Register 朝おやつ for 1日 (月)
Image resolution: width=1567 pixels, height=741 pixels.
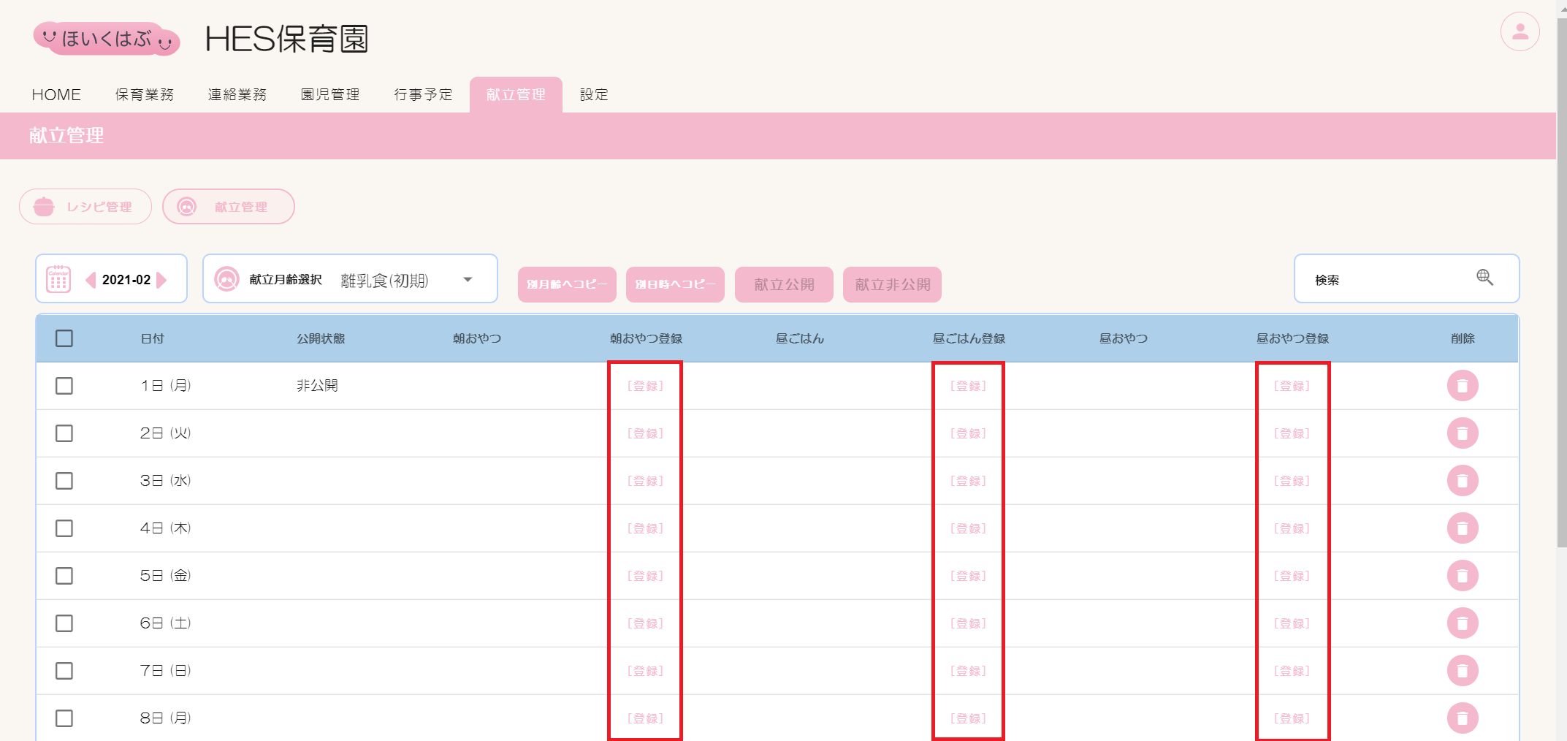[x=645, y=386]
